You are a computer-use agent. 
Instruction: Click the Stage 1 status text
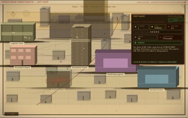pyautogui.click(x=75, y=6)
